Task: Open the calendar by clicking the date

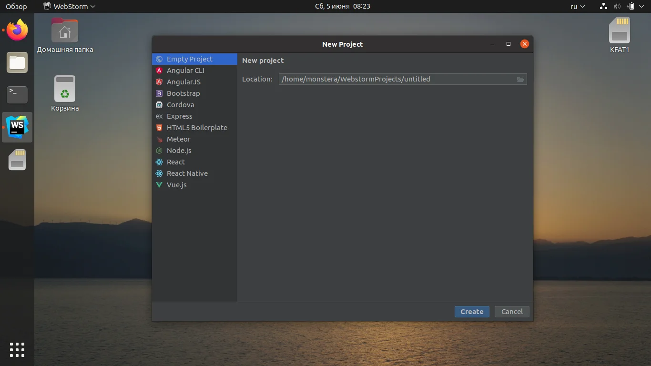Action: (x=342, y=6)
